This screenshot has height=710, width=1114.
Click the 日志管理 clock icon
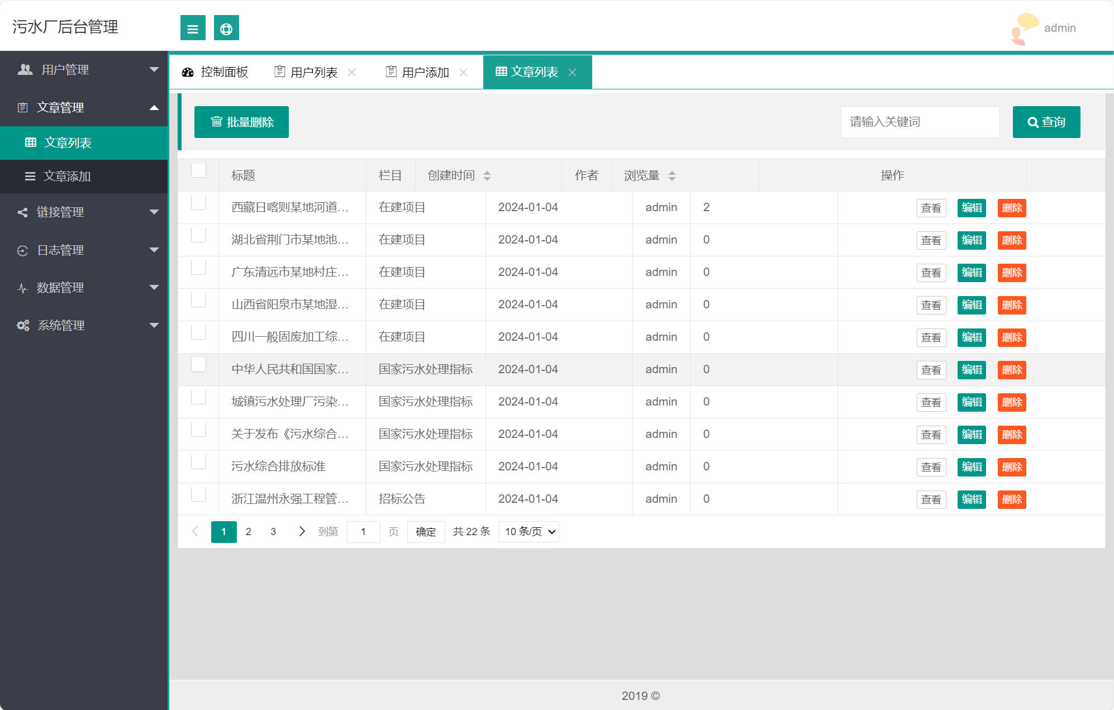pos(22,250)
